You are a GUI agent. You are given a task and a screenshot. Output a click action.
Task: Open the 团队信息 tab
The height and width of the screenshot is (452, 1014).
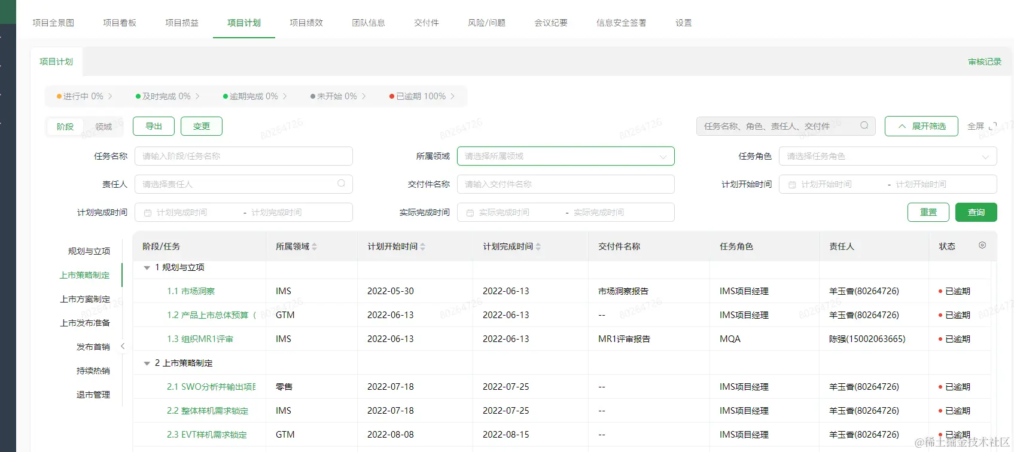369,23
